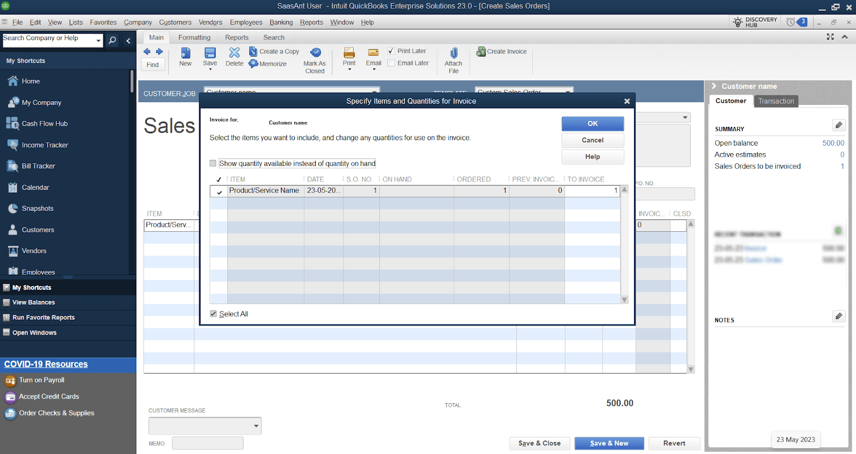Click the Next arrow icon in toolbar
The height and width of the screenshot is (454, 856).
point(159,51)
